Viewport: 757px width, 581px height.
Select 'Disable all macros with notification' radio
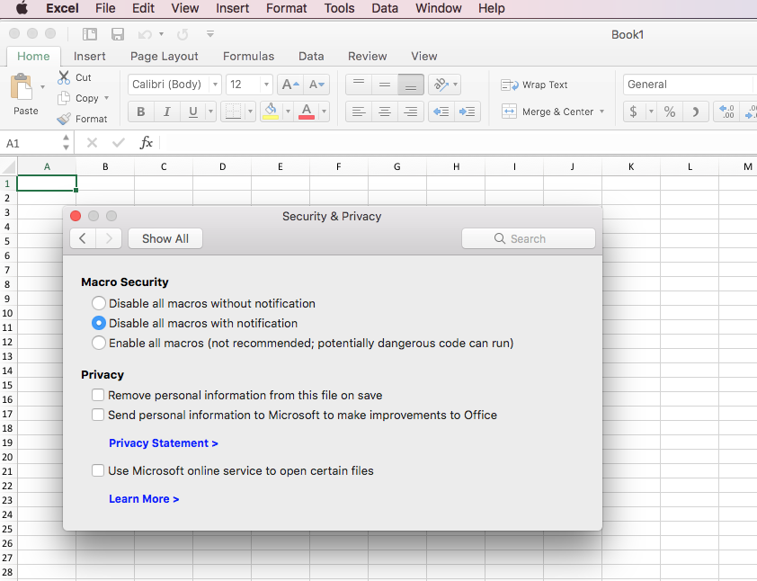pos(99,323)
